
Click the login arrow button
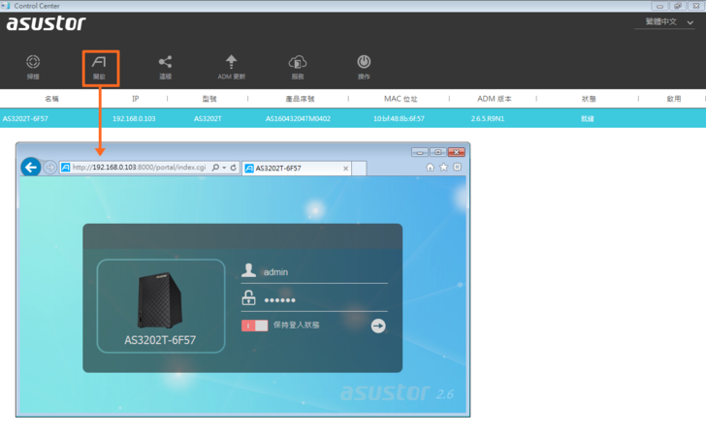pos(378,326)
